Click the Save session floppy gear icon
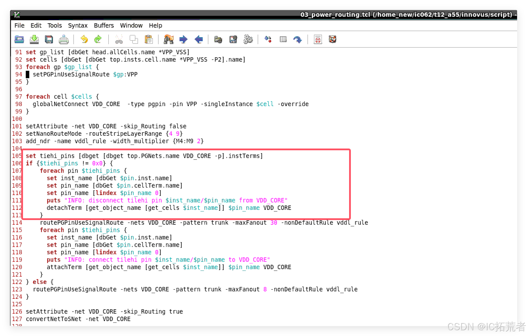This screenshot has height=336, width=527. (x=233, y=39)
